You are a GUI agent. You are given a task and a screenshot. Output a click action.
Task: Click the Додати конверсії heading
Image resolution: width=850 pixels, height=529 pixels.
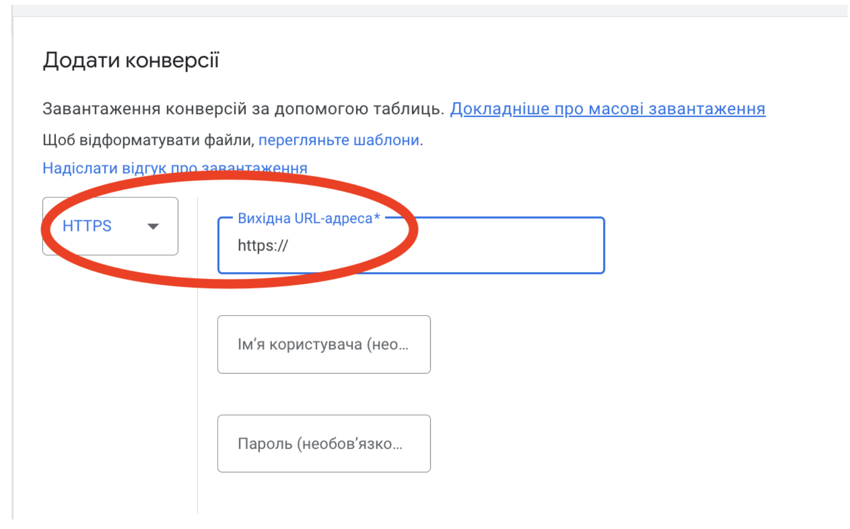(x=131, y=61)
